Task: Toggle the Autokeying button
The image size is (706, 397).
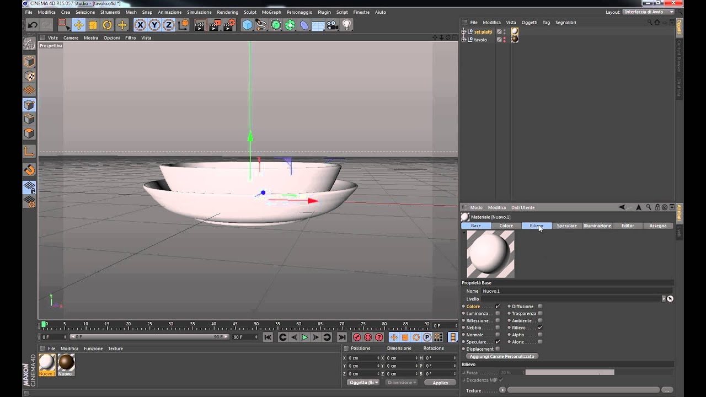Action: tap(368, 337)
